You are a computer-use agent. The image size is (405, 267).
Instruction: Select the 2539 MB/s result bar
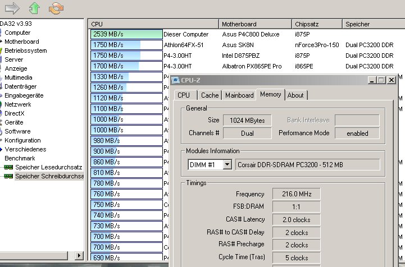126,34
